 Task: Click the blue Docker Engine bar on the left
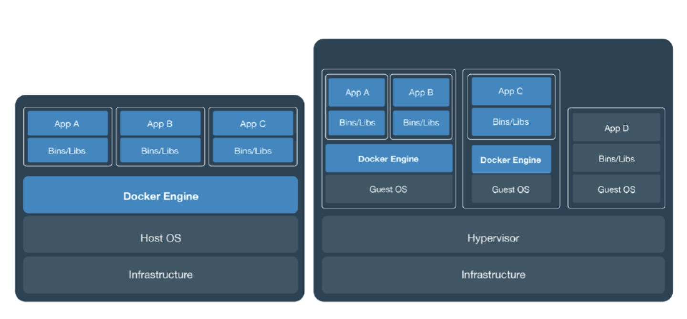[160, 196]
